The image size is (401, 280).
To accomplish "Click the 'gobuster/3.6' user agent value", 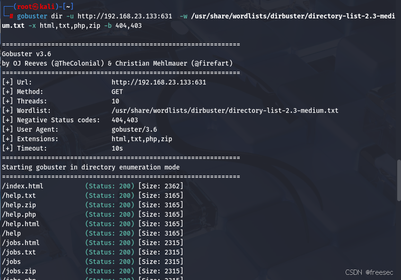I will [x=134, y=129].
